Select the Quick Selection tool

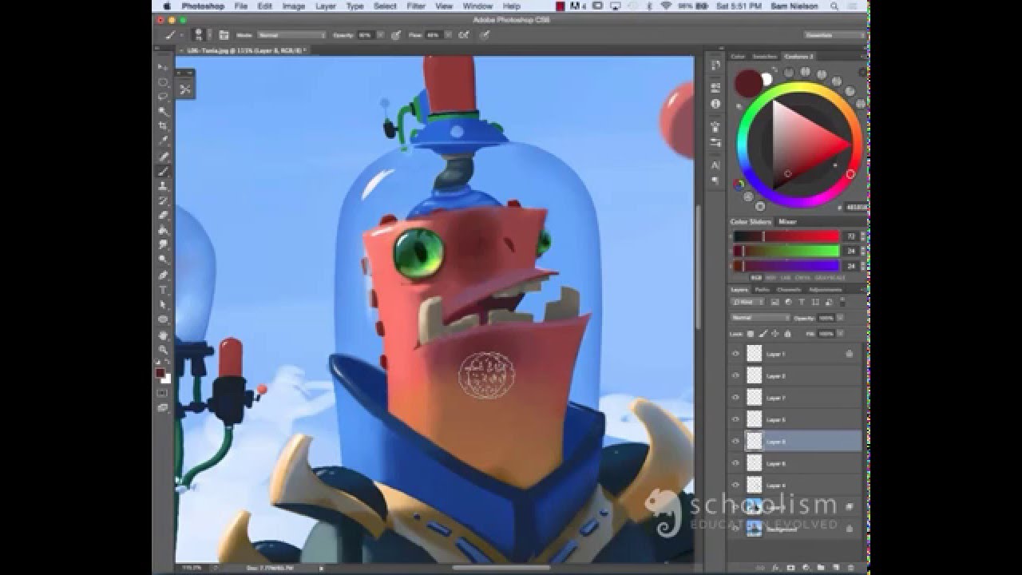163,112
